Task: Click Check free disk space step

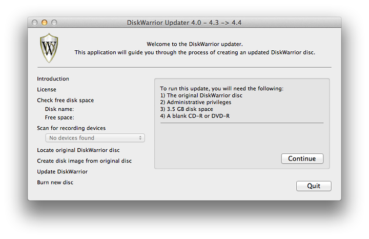Action: point(66,100)
